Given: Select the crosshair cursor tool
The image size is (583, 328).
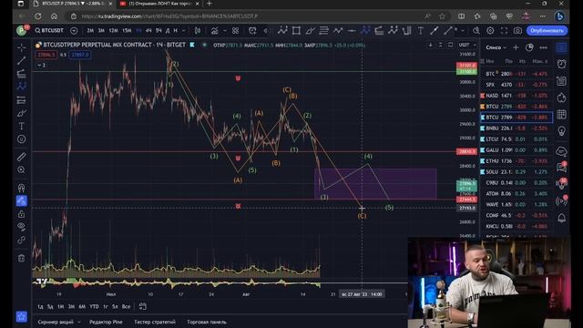Looking at the screenshot, I should point(21,47).
